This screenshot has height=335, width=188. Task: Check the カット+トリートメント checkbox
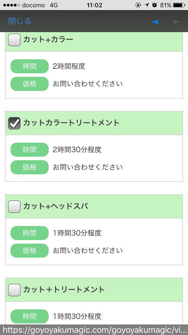coord(14,290)
